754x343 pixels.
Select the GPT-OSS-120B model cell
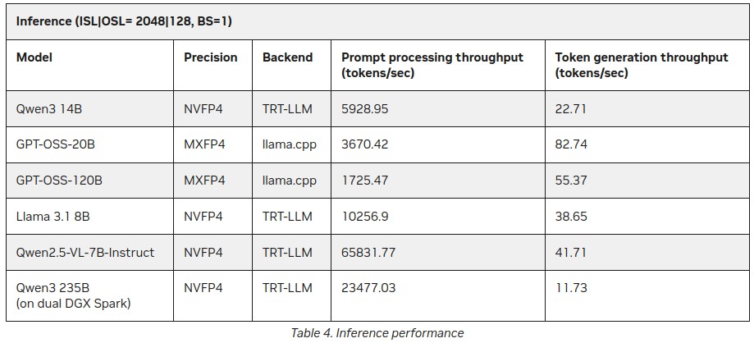[x=60, y=181]
